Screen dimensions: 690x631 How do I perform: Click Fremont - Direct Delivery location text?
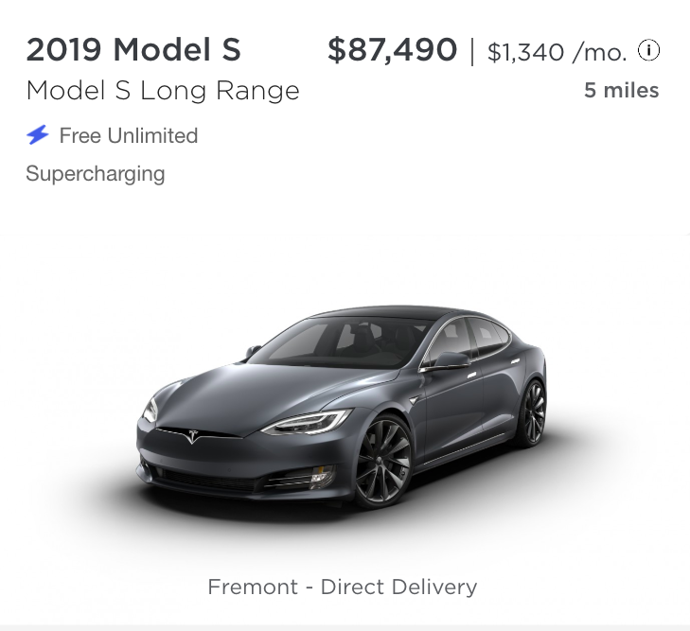pyautogui.click(x=343, y=587)
